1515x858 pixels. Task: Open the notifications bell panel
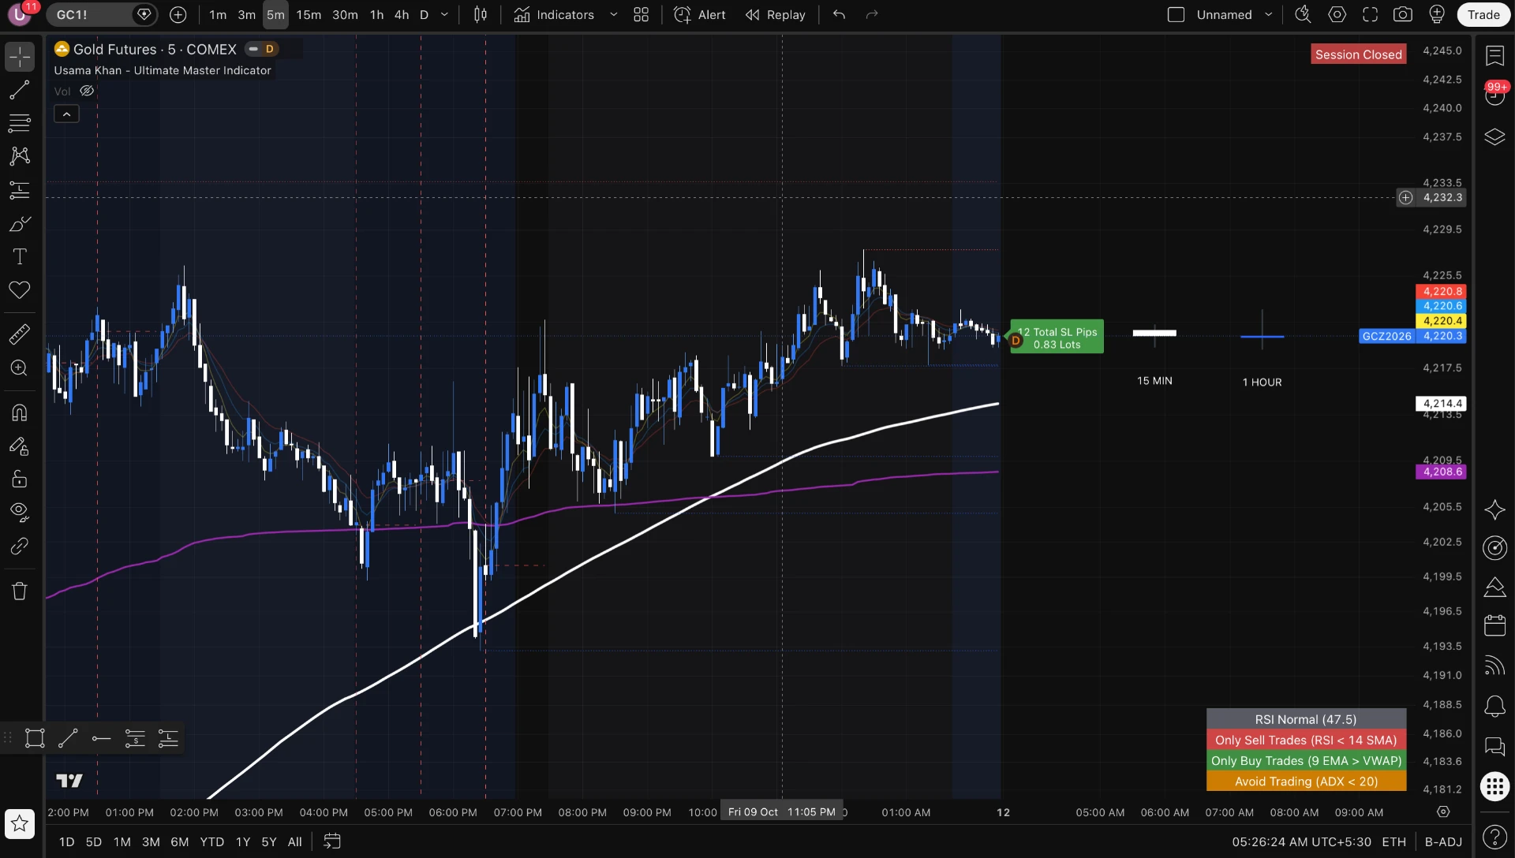point(1494,706)
